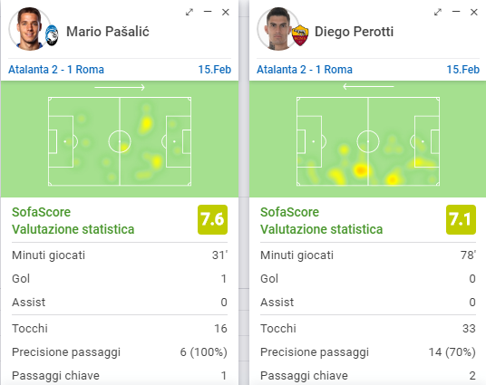Image resolution: width=486 pixels, height=385 pixels.
Task: Click the AS Roma club badge
Action: (300, 35)
